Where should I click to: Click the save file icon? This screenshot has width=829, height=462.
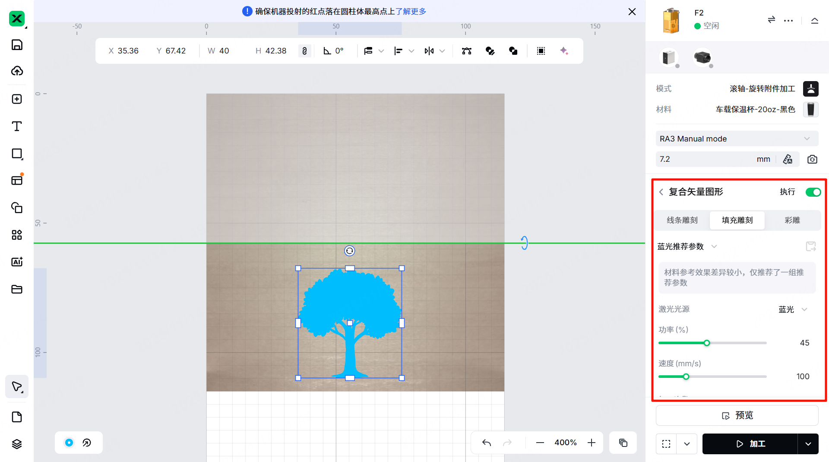pos(17,45)
